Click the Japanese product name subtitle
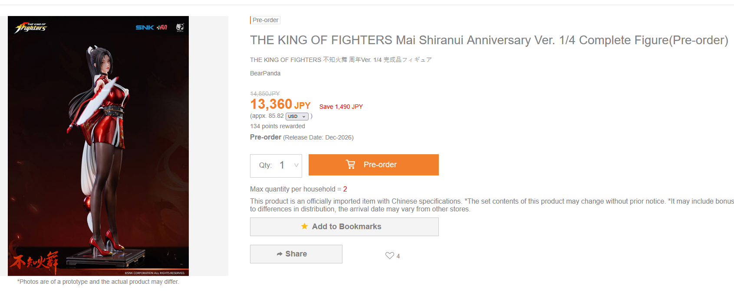Viewport: 734px width, 292px height. (341, 60)
